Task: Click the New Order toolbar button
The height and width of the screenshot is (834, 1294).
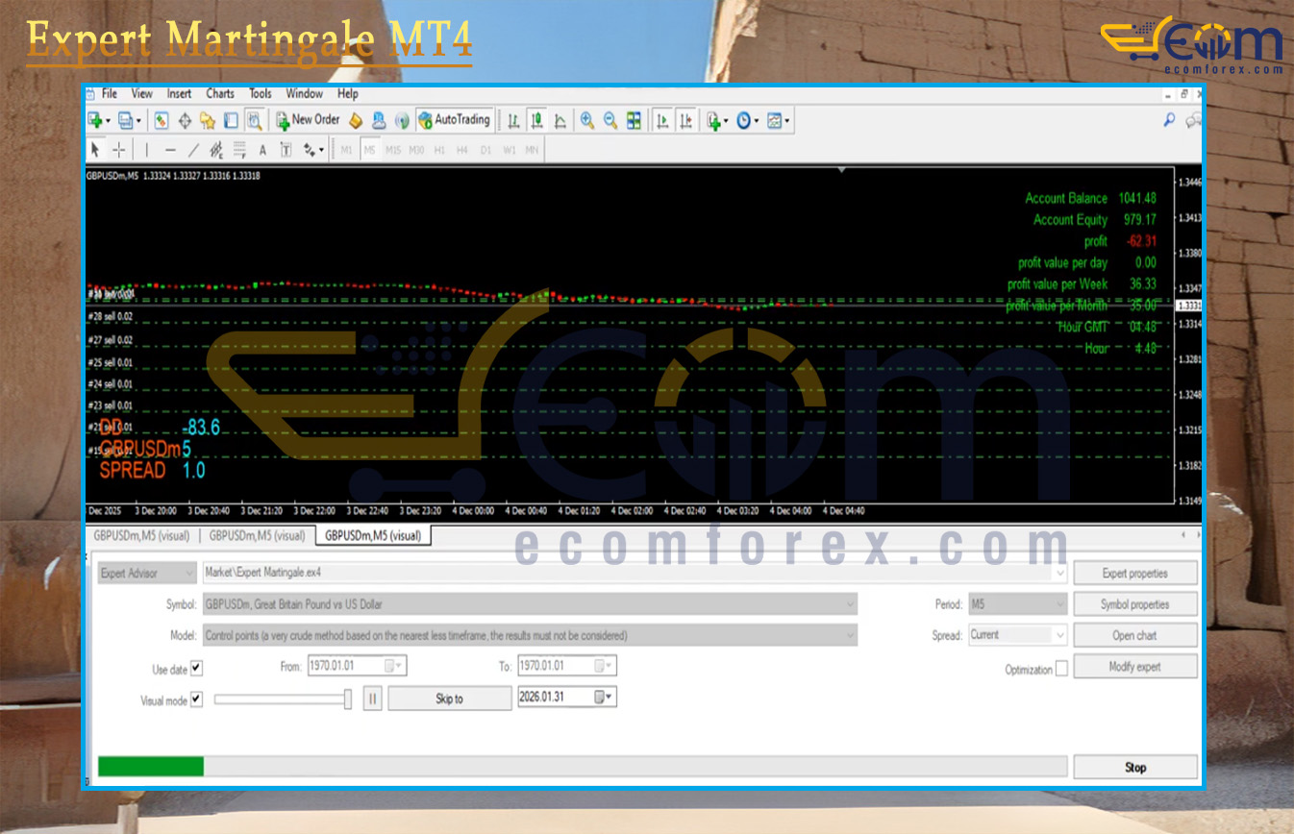Action: click(308, 120)
